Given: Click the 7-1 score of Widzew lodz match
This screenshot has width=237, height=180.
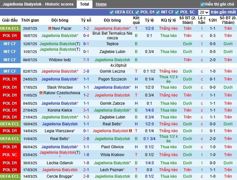Looking at the screenshot, I should tap(86, 60).
